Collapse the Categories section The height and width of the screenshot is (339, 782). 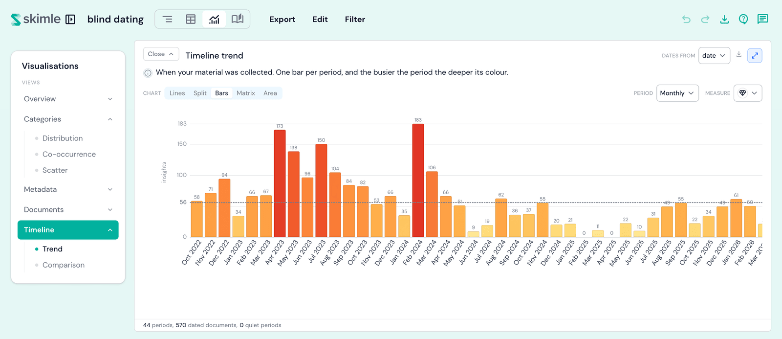coord(68,119)
